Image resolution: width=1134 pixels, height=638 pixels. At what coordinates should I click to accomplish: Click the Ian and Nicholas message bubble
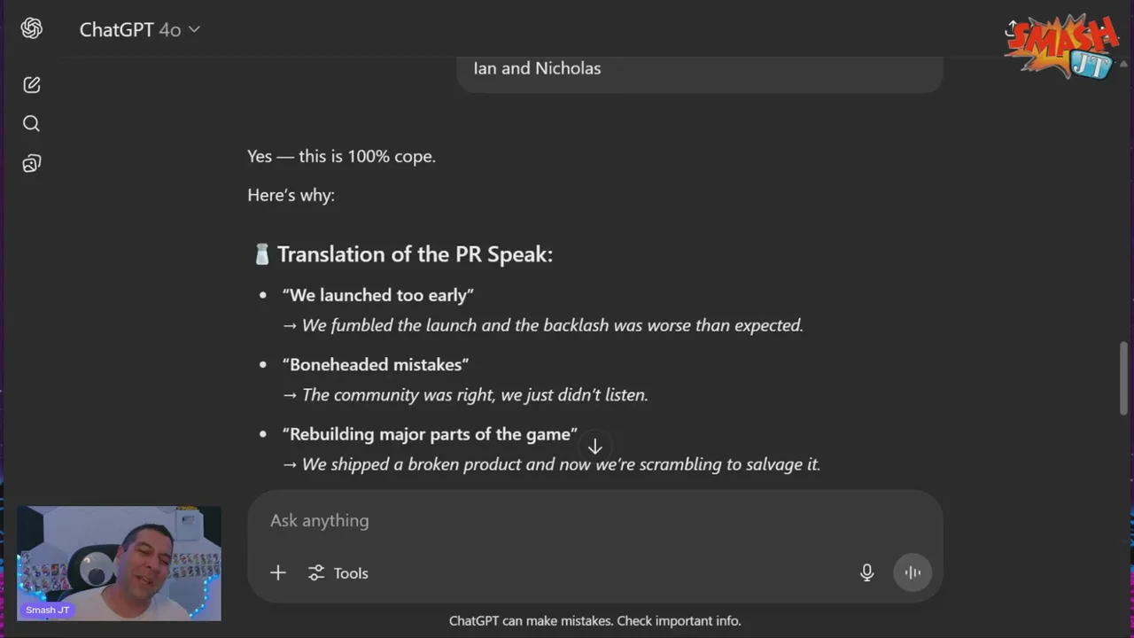tap(700, 69)
